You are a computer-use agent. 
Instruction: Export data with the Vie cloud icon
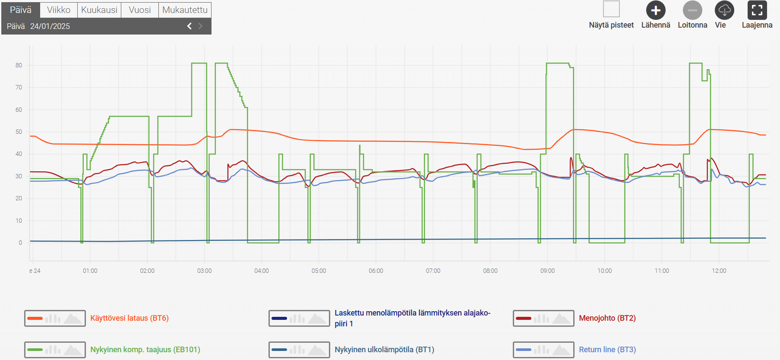coord(724,10)
